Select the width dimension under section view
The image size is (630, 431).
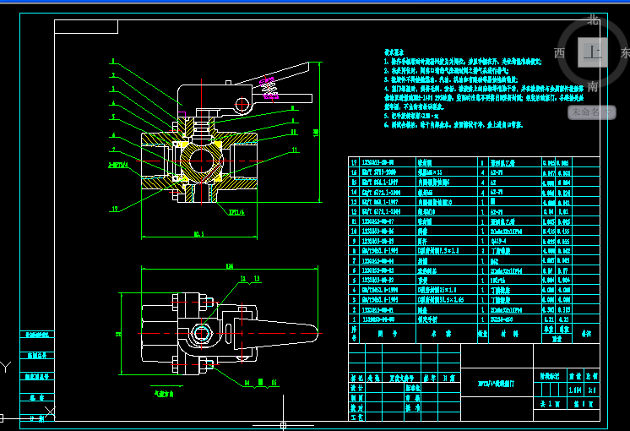[x=199, y=234]
